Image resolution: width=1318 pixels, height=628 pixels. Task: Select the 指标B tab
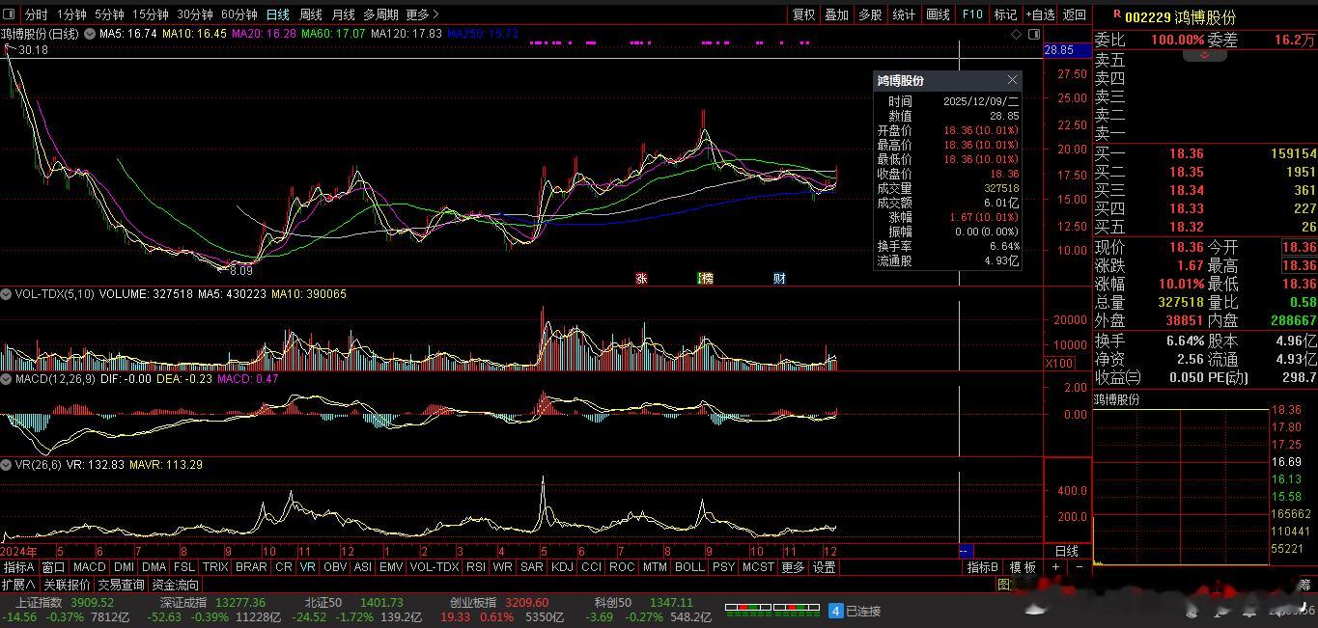pyautogui.click(x=983, y=567)
